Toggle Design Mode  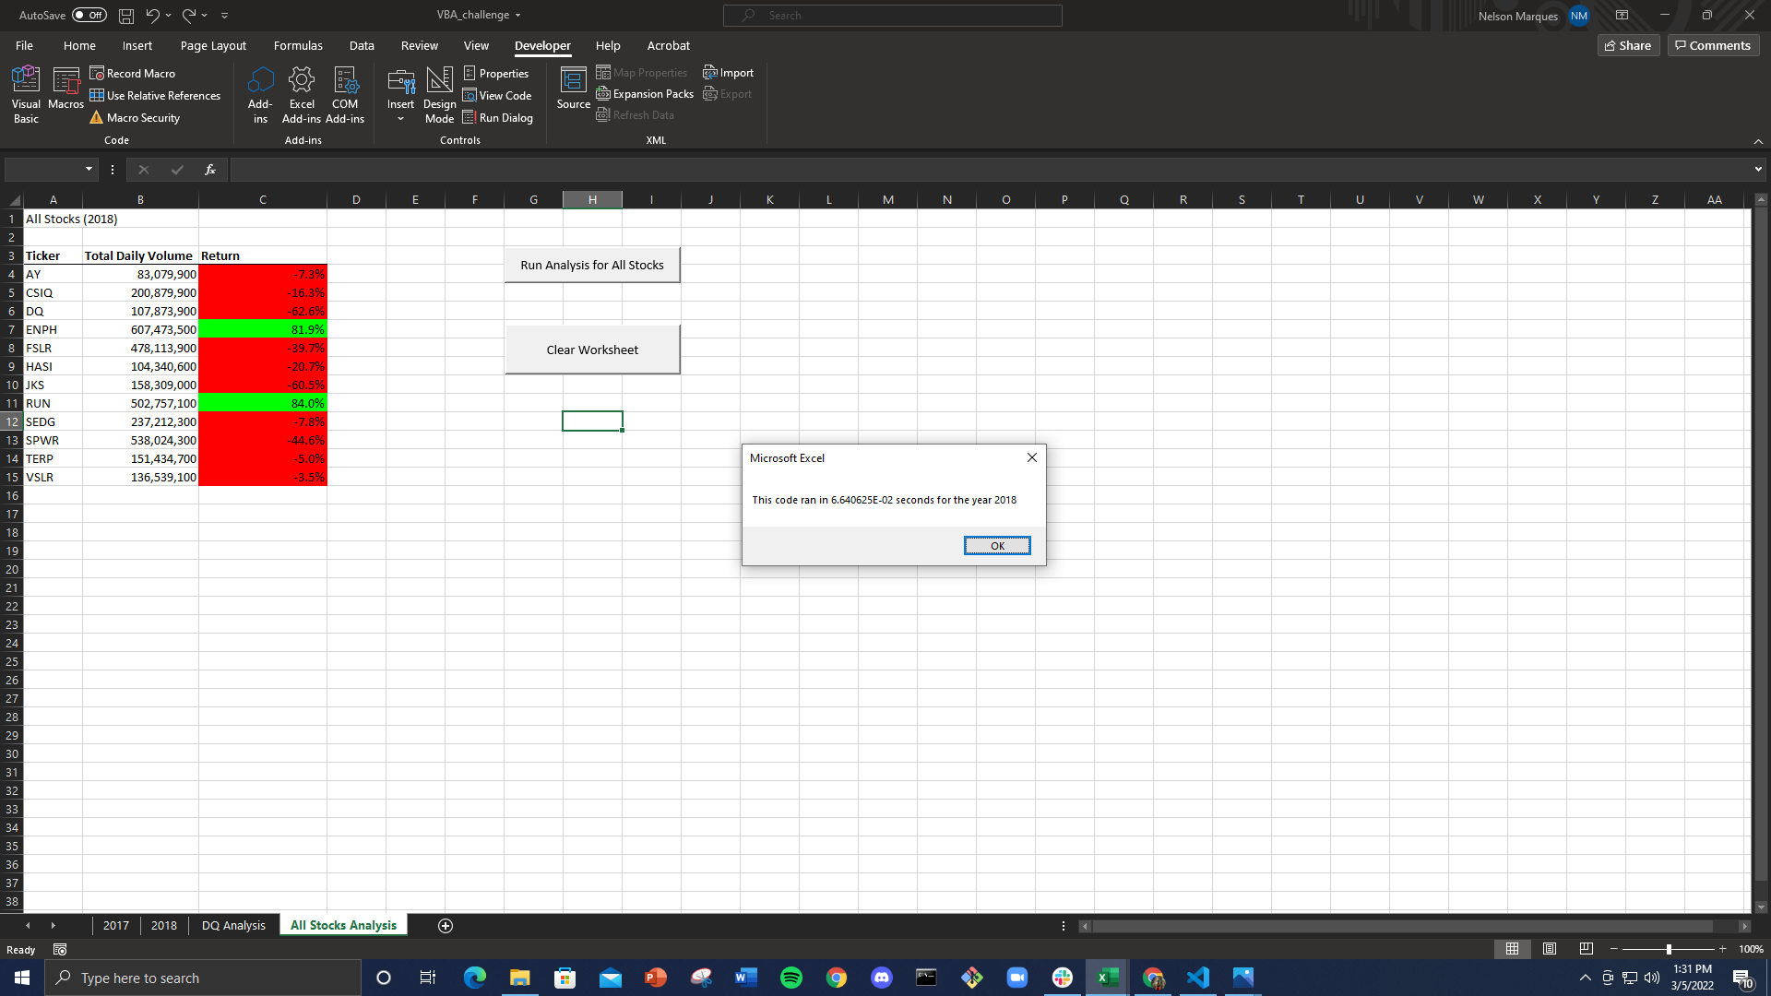click(x=439, y=94)
